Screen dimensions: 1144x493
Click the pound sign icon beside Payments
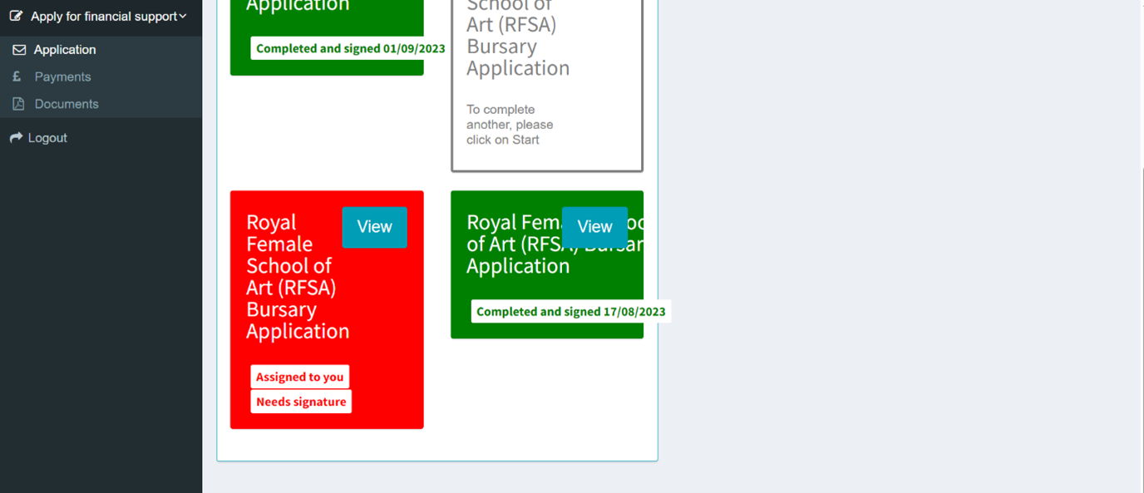17,76
